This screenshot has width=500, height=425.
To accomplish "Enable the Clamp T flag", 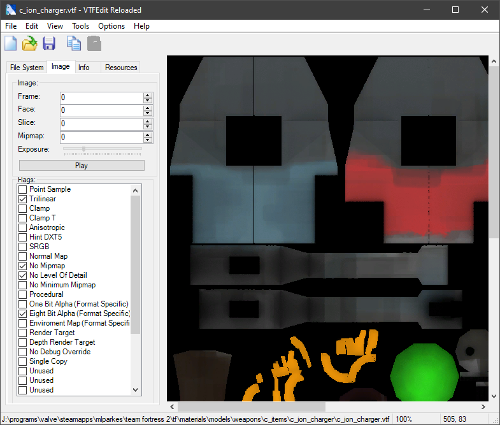I will (23, 218).
